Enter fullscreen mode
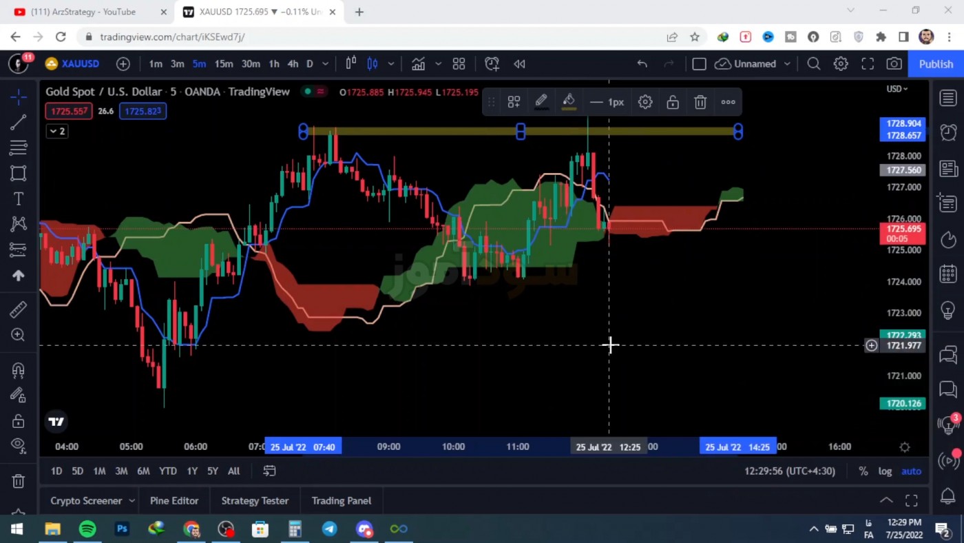This screenshot has height=543, width=964. tap(868, 63)
